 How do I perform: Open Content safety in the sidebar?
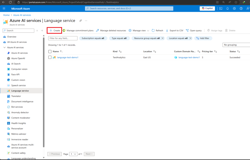(18, 153)
